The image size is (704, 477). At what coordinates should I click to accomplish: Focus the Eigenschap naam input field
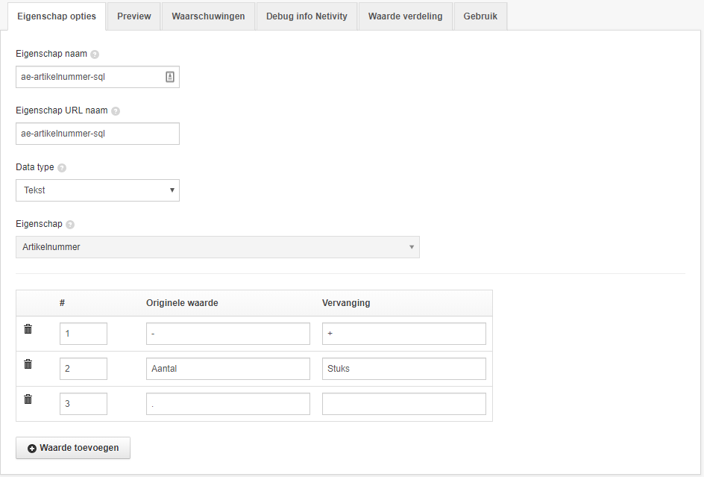click(x=98, y=77)
